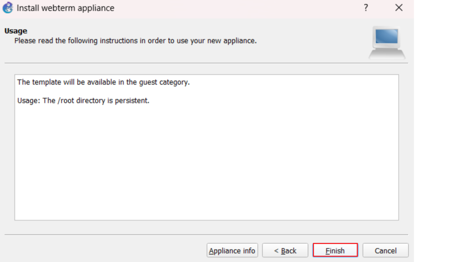Click the word 'Usage:' starting the second line

(x=28, y=101)
